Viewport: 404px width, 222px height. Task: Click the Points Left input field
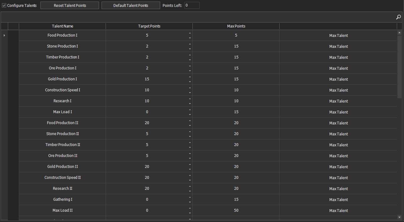coord(192,5)
